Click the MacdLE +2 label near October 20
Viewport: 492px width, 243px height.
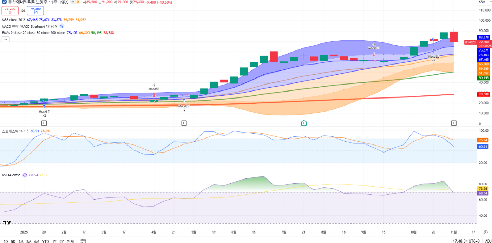pos(434,58)
